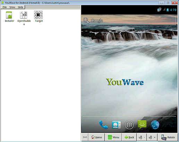This screenshot has width=179, height=142.
Task: Click the magnifier icon in Google search
Action: [x=86, y=21]
